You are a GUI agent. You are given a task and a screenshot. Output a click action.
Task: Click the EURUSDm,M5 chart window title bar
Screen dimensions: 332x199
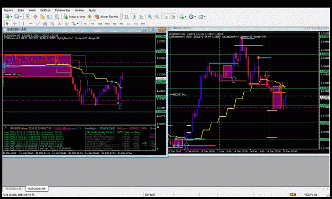tap(84, 29)
